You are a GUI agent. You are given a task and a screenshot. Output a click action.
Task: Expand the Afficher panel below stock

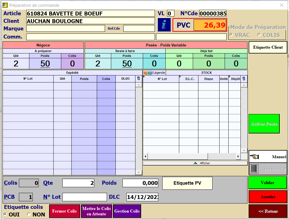pos(195,163)
